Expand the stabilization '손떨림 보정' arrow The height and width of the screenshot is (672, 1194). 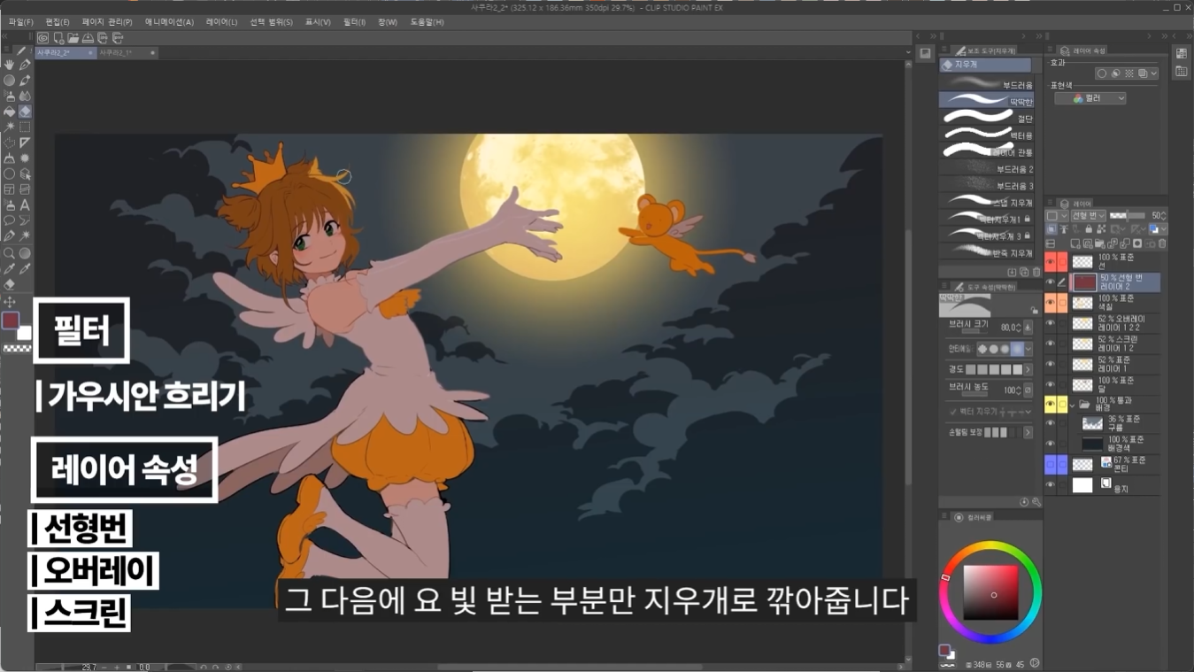(x=1028, y=433)
